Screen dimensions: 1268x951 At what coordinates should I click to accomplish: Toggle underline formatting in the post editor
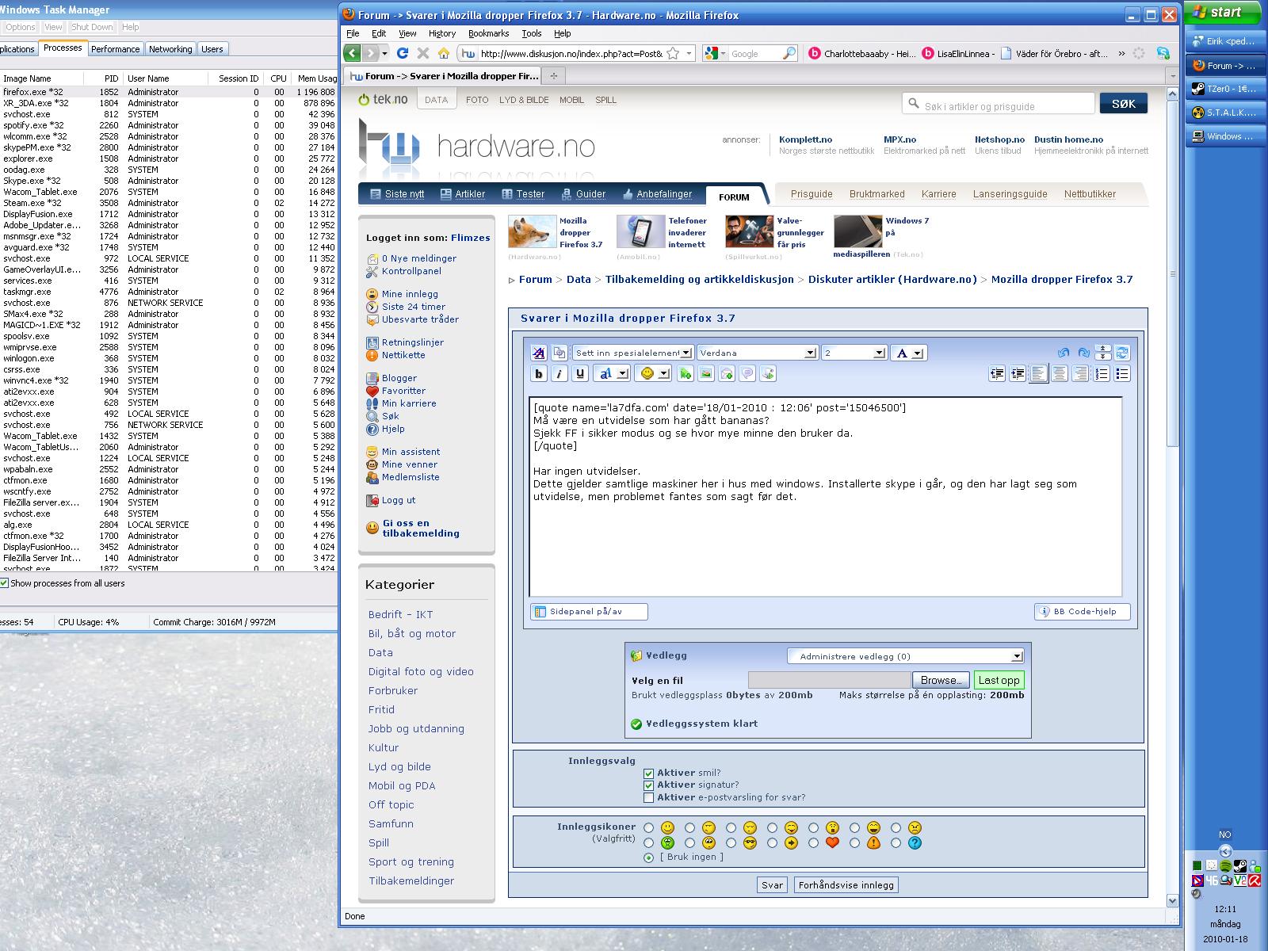[580, 373]
